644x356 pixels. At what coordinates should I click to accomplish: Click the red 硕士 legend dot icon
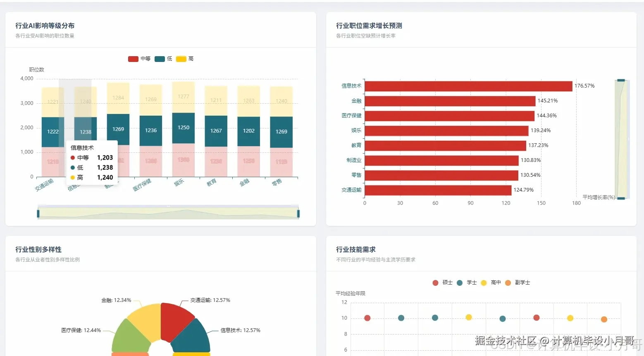[435, 282]
